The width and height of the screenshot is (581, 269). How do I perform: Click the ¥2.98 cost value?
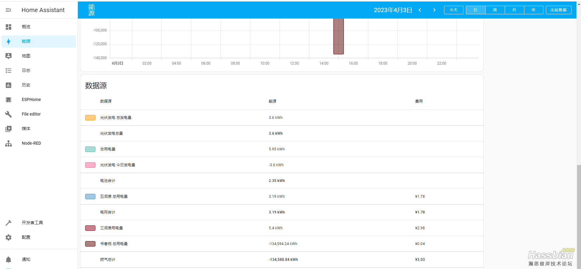click(x=420, y=228)
